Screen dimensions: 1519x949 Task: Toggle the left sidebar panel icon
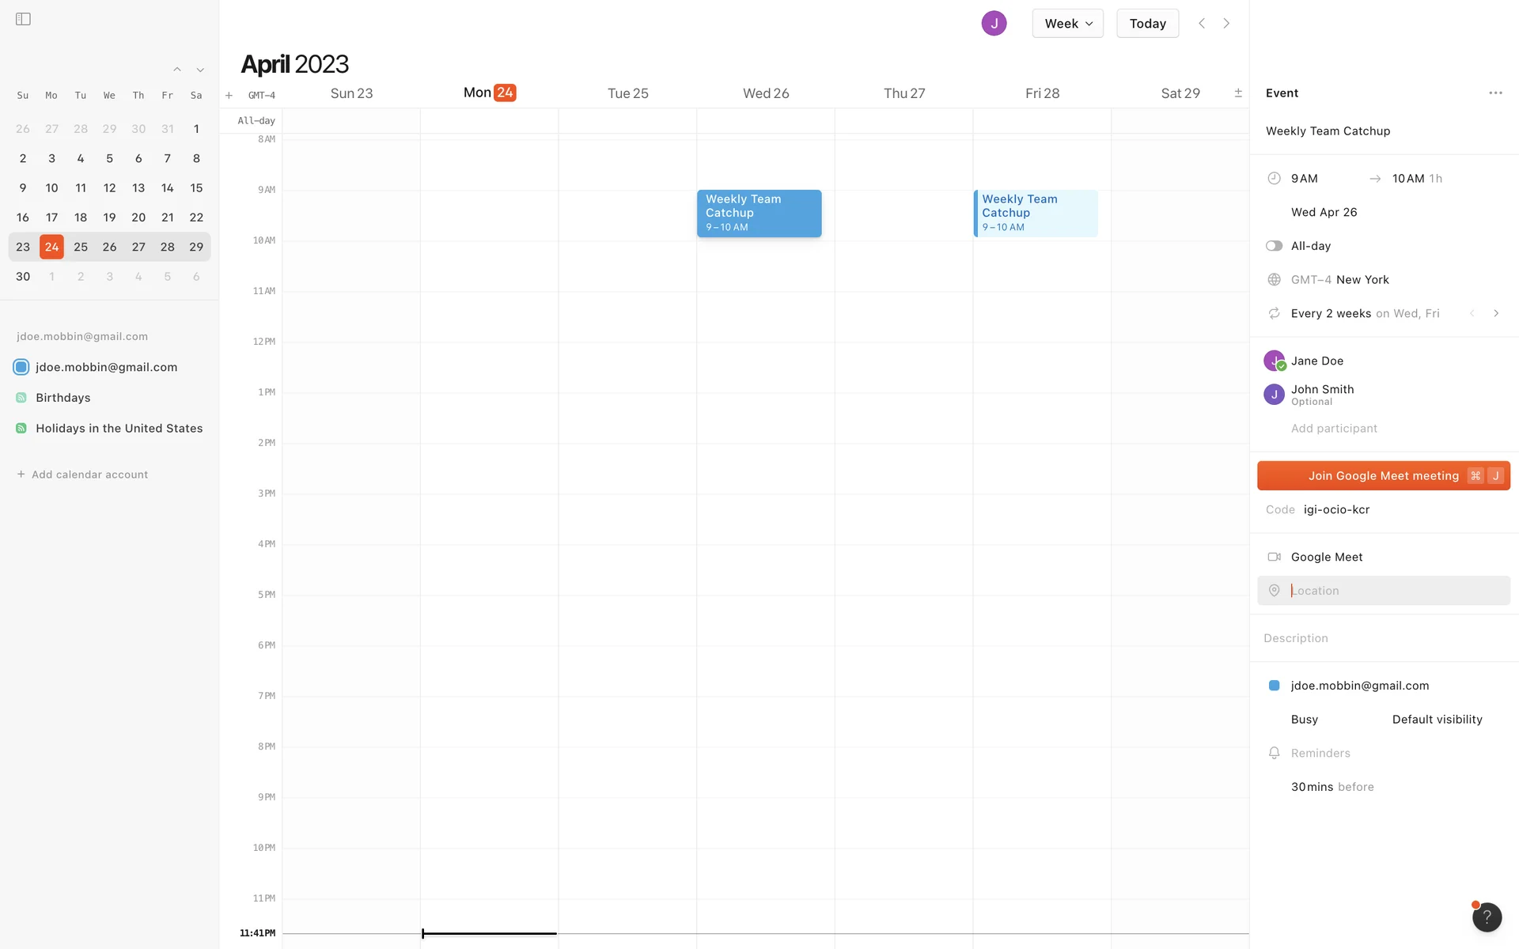point(23,19)
